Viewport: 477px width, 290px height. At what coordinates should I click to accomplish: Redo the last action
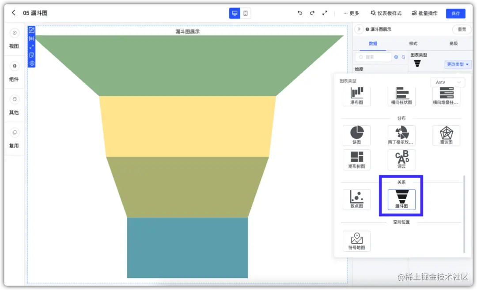tap(312, 13)
